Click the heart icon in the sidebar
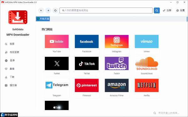This screenshot has height=117, width=188. tap(6, 69)
